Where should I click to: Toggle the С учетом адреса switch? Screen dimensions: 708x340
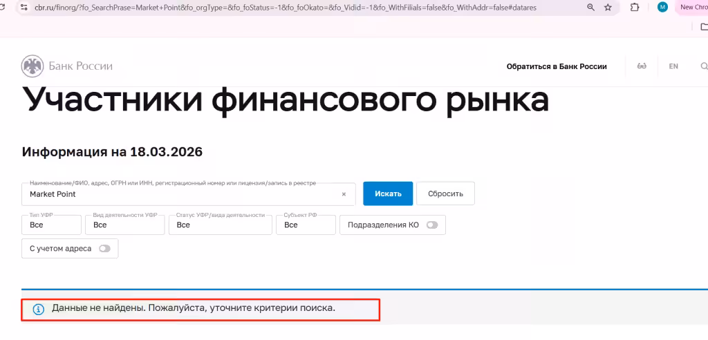(105, 248)
